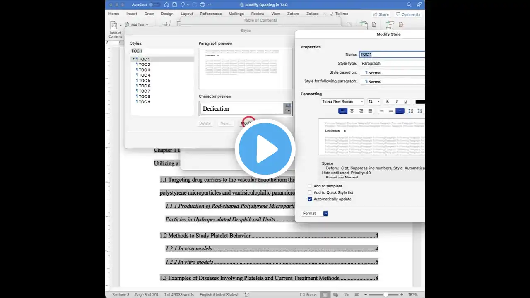Screen dimensions: 530x298
Task: Click the Styles name field showing TOC 1
Action: click(x=162, y=51)
